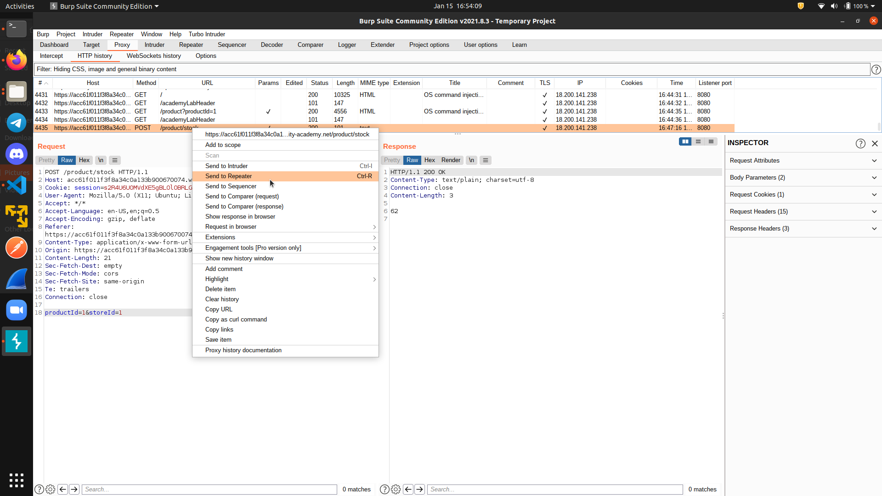Viewport: 882px width, 496px height.
Task: Open response message options menu icon
Action: pyautogui.click(x=486, y=160)
